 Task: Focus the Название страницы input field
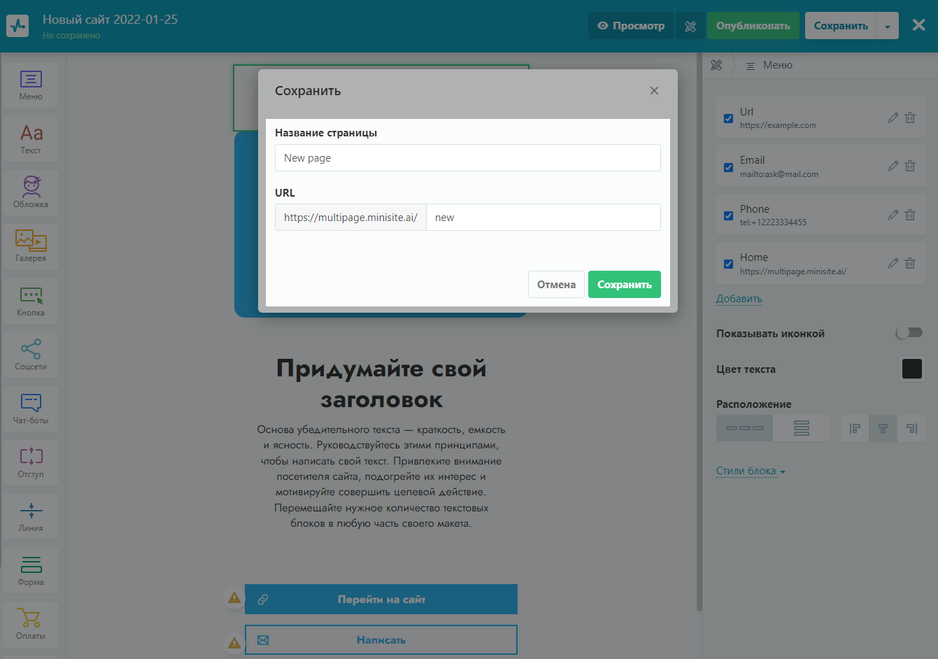(468, 158)
